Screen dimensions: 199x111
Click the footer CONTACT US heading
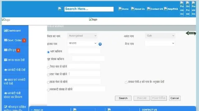point(149,110)
